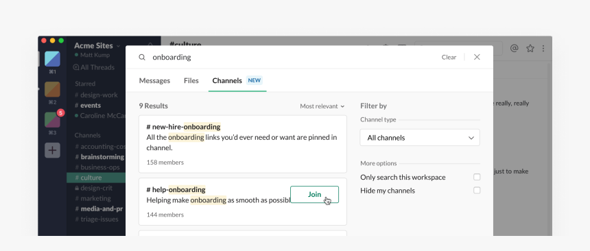Open starred items star icon
The height and width of the screenshot is (251, 590).
pyautogui.click(x=530, y=48)
